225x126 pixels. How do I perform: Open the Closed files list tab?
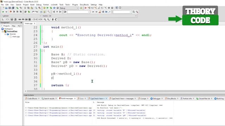[204, 99]
